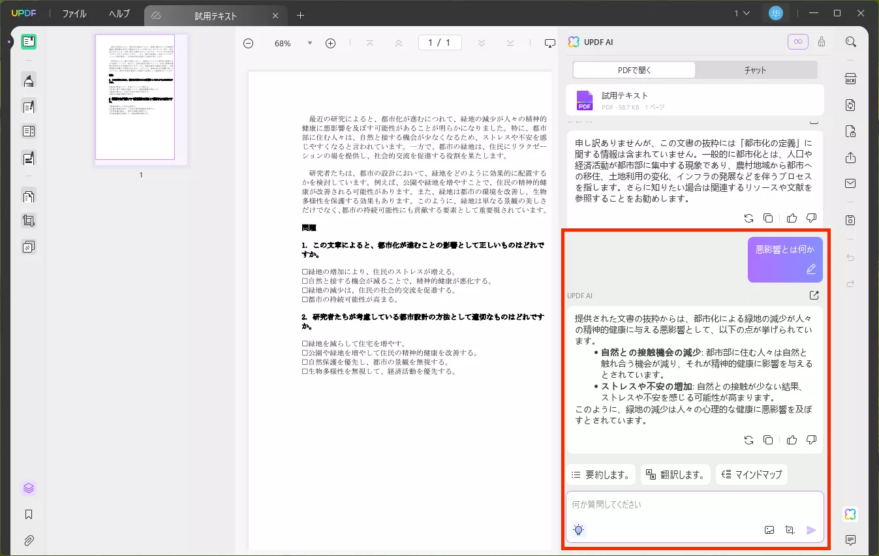Like the latest AI response about 悪影響

(x=792, y=440)
